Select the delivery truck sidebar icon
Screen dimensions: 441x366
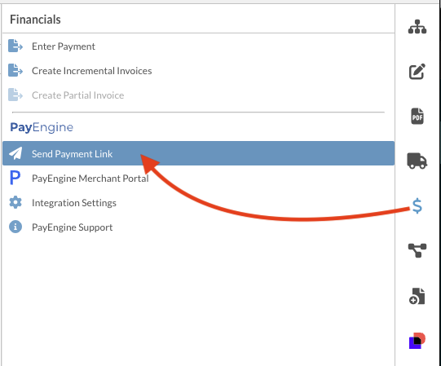(417, 161)
